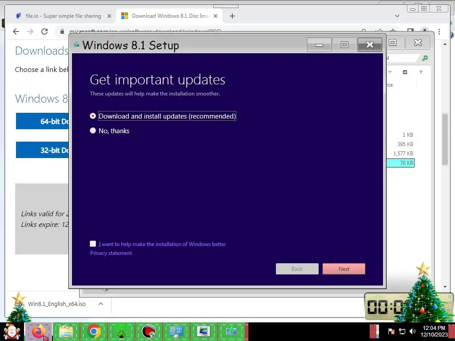This screenshot has width=455, height=341.
Task: Open a new Chrome tab
Action: [232, 16]
